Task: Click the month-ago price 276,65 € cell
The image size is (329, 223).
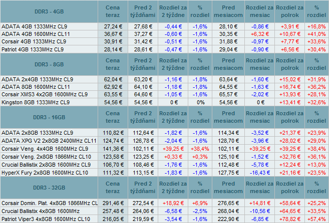Action: [228, 203]
